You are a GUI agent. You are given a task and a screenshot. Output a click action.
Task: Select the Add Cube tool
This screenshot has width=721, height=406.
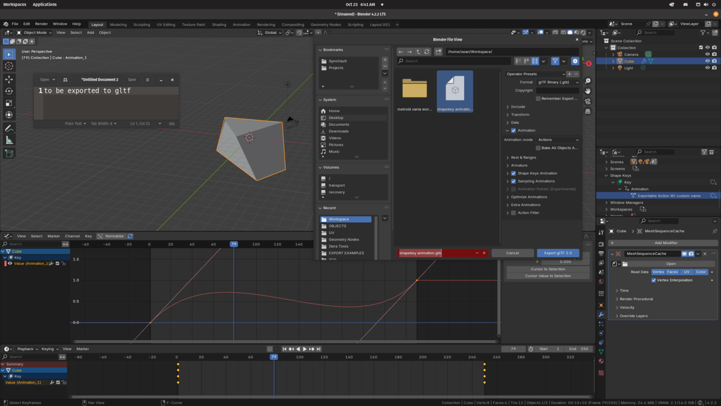point(9,153)
